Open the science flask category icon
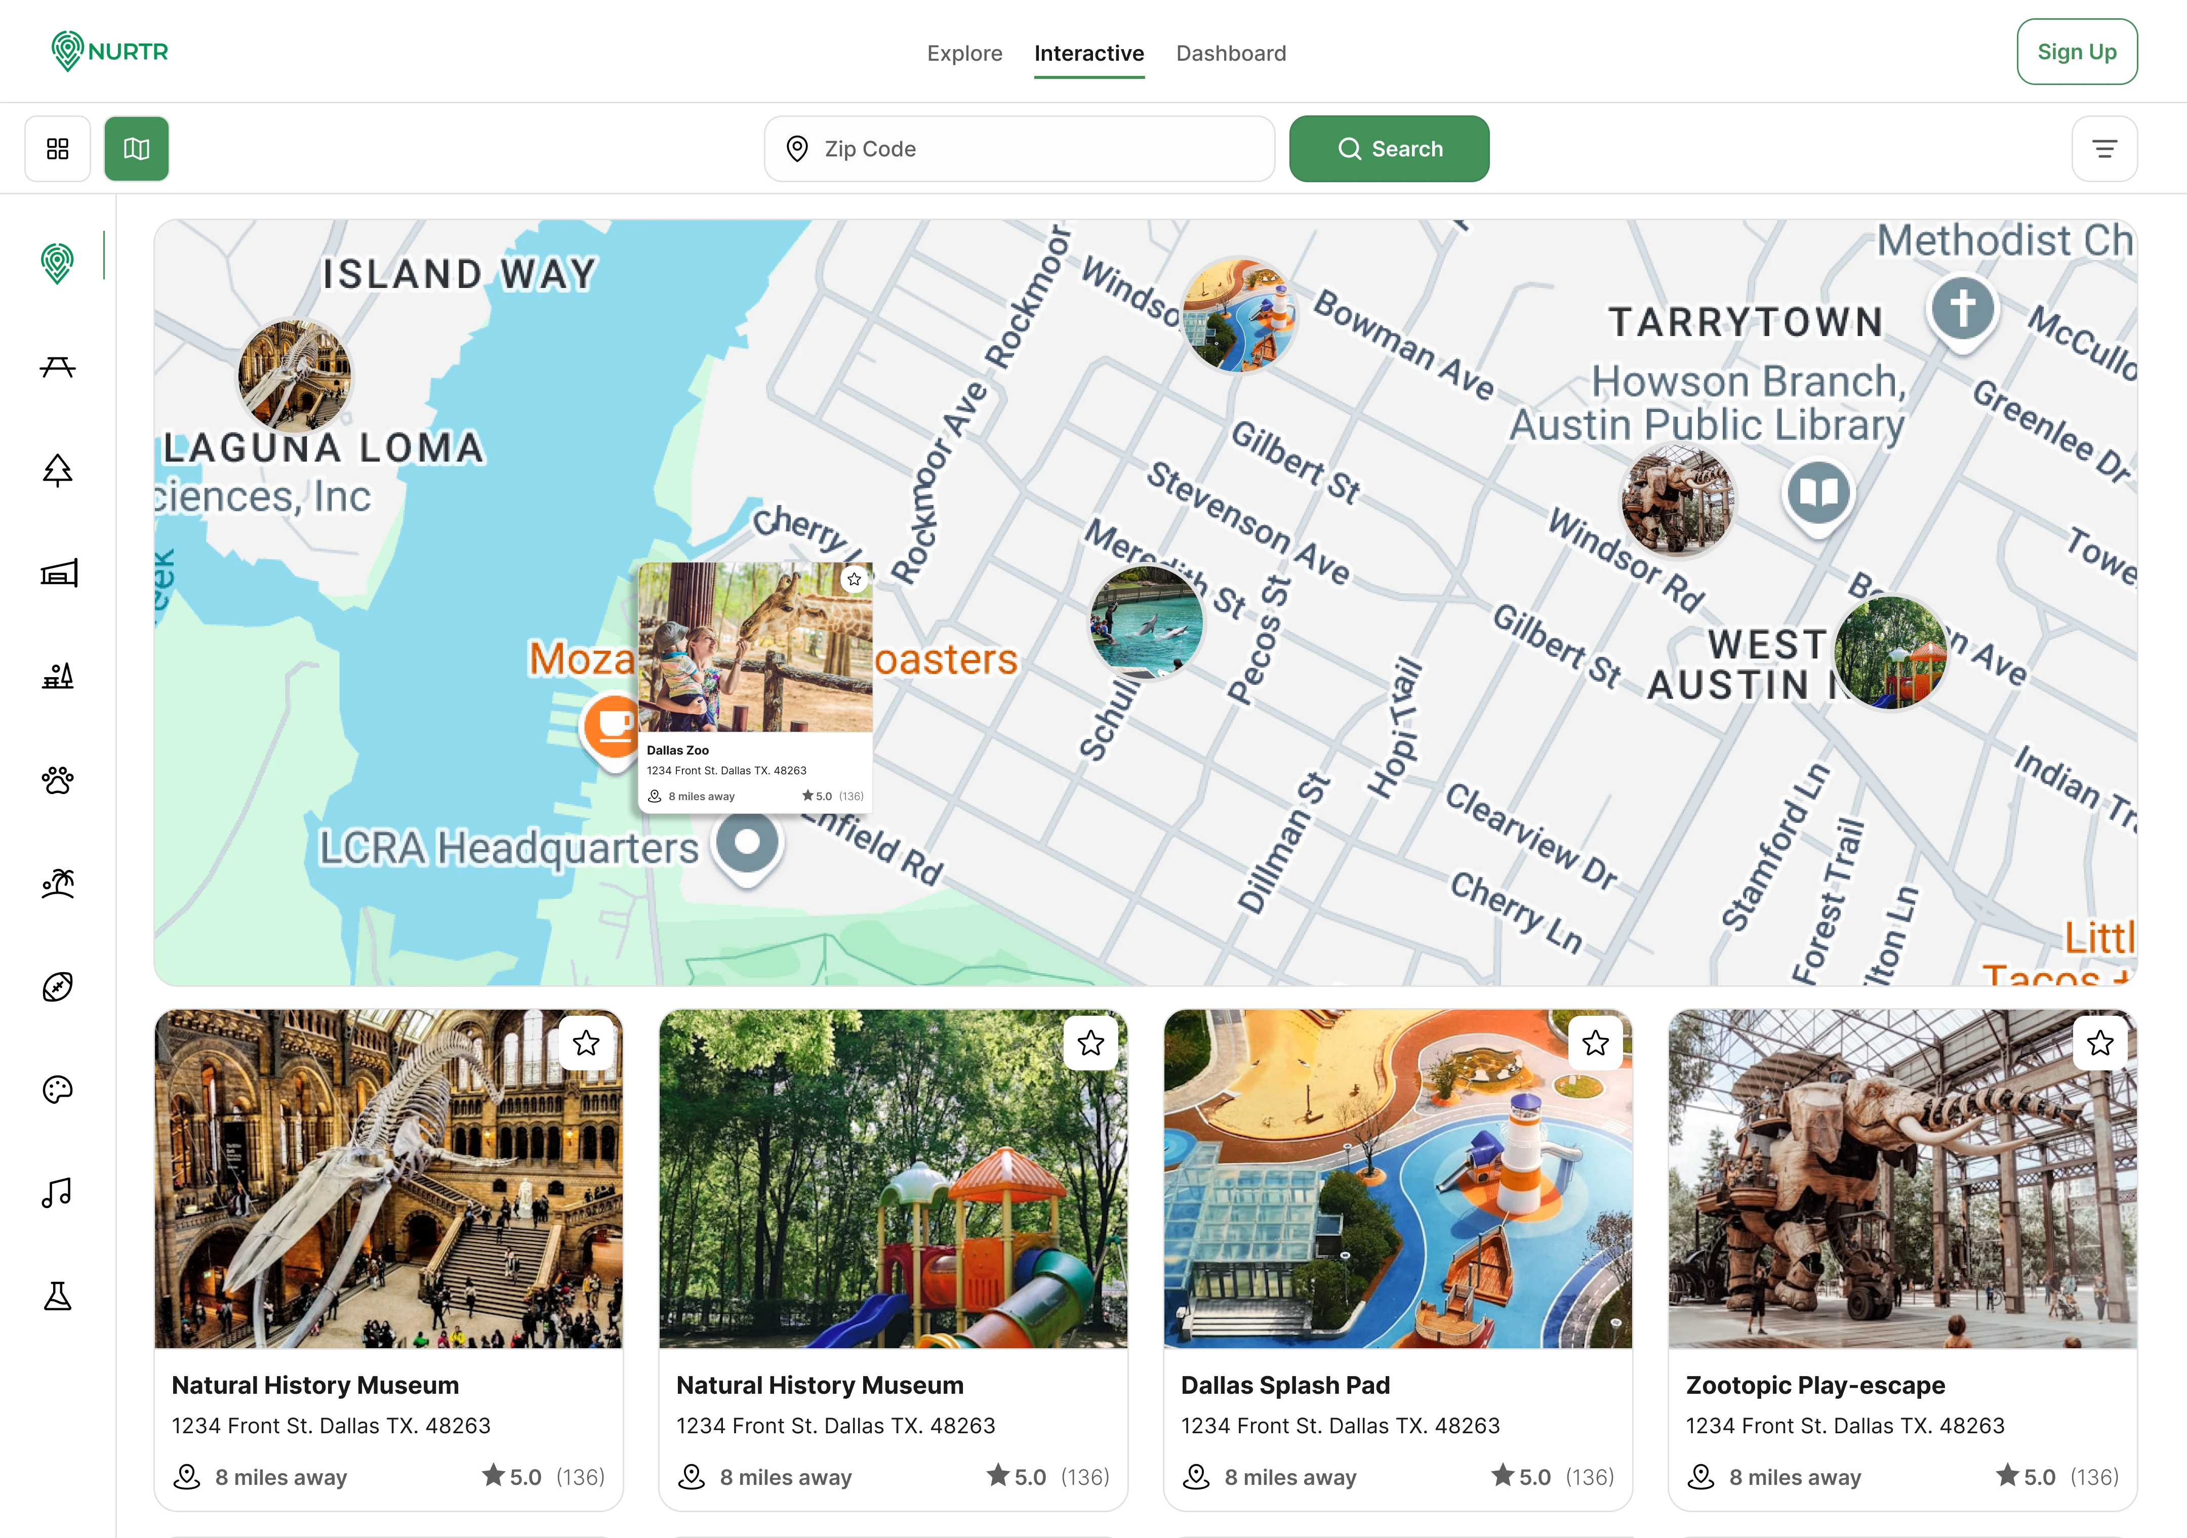Image resolution: width=2187 pixels, height=1538 pixels. (57, 1295)
